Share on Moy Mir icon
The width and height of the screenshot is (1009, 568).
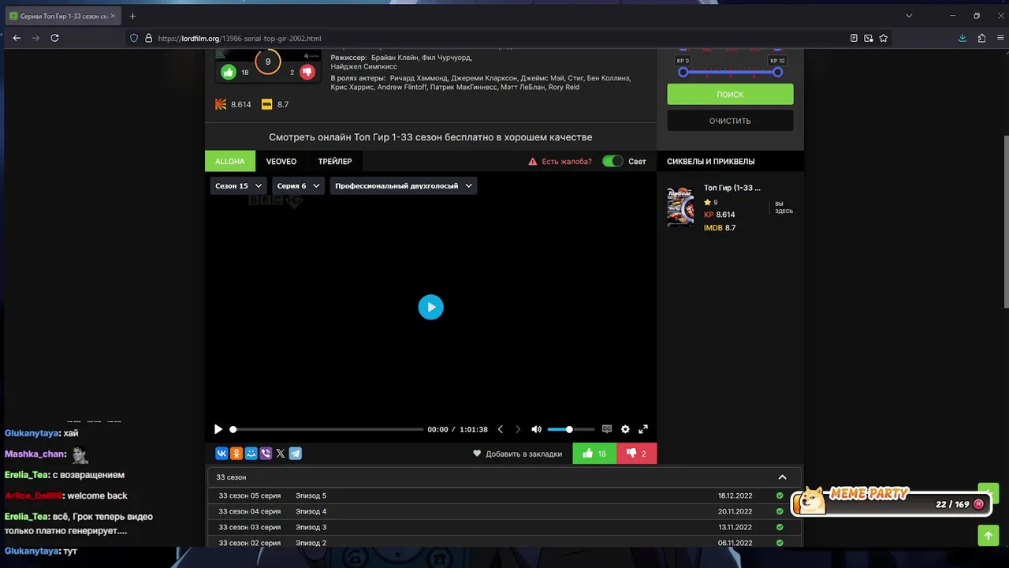coord(251,454)
